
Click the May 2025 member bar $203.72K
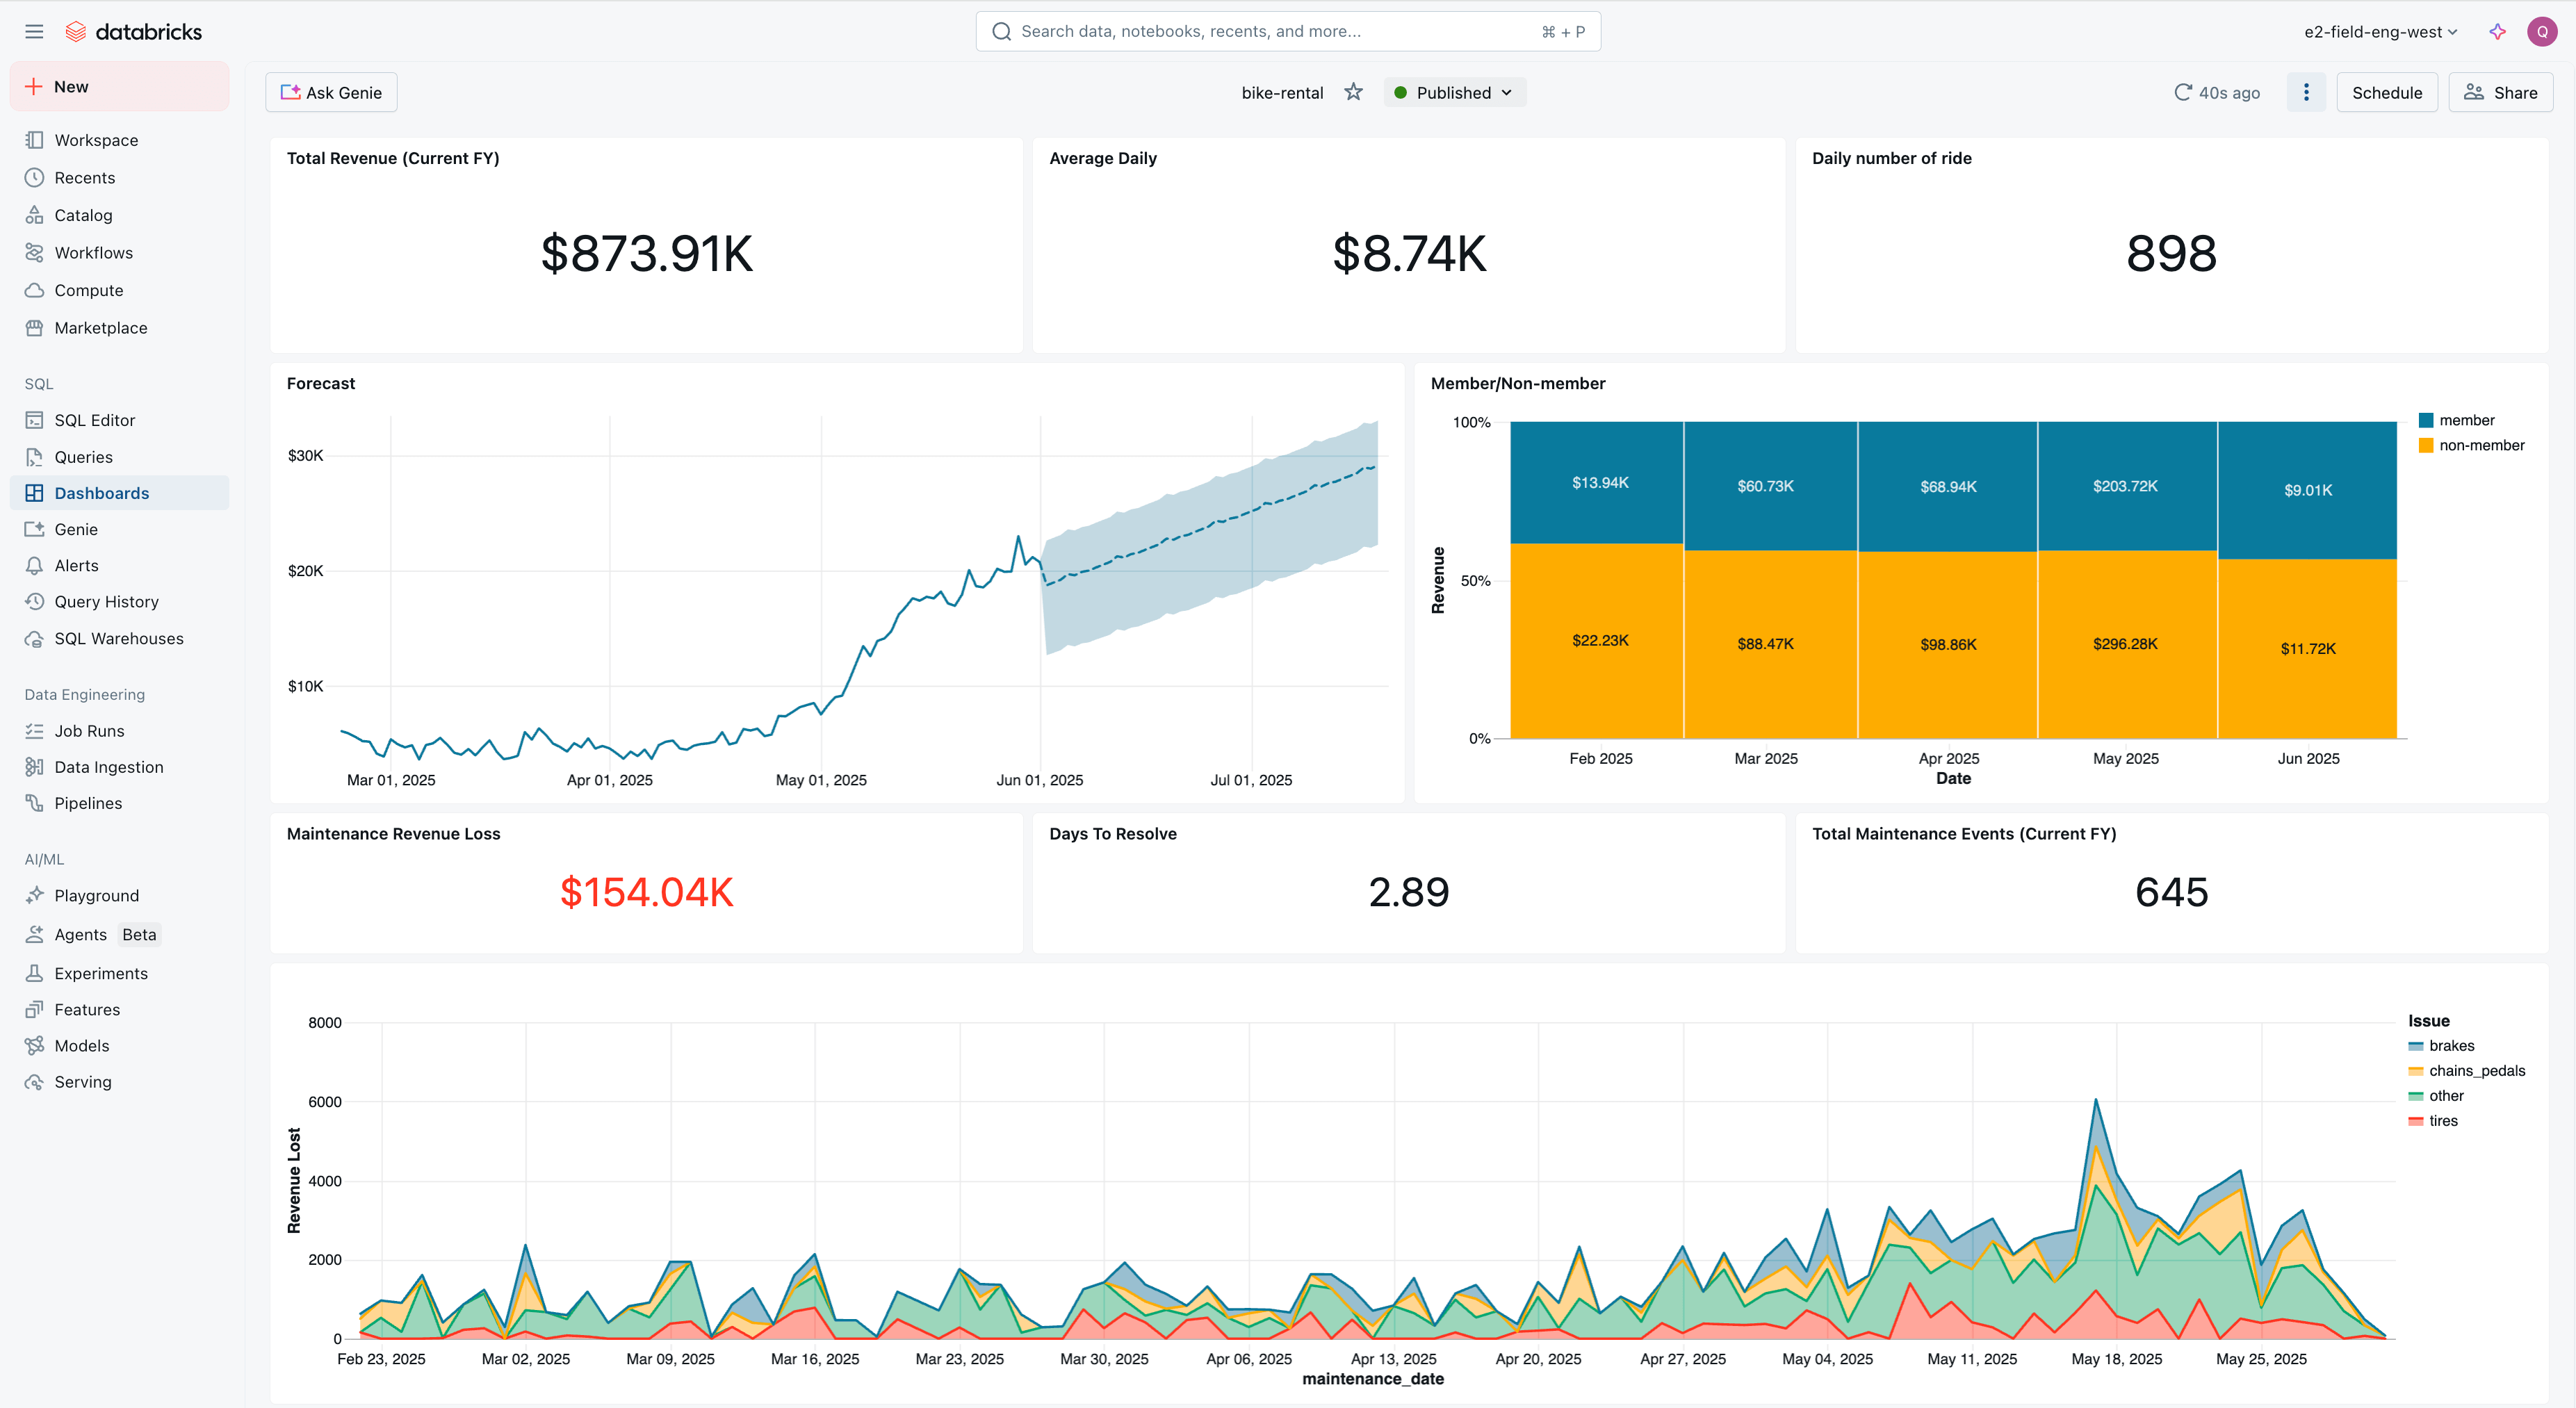pos(2126,486)
